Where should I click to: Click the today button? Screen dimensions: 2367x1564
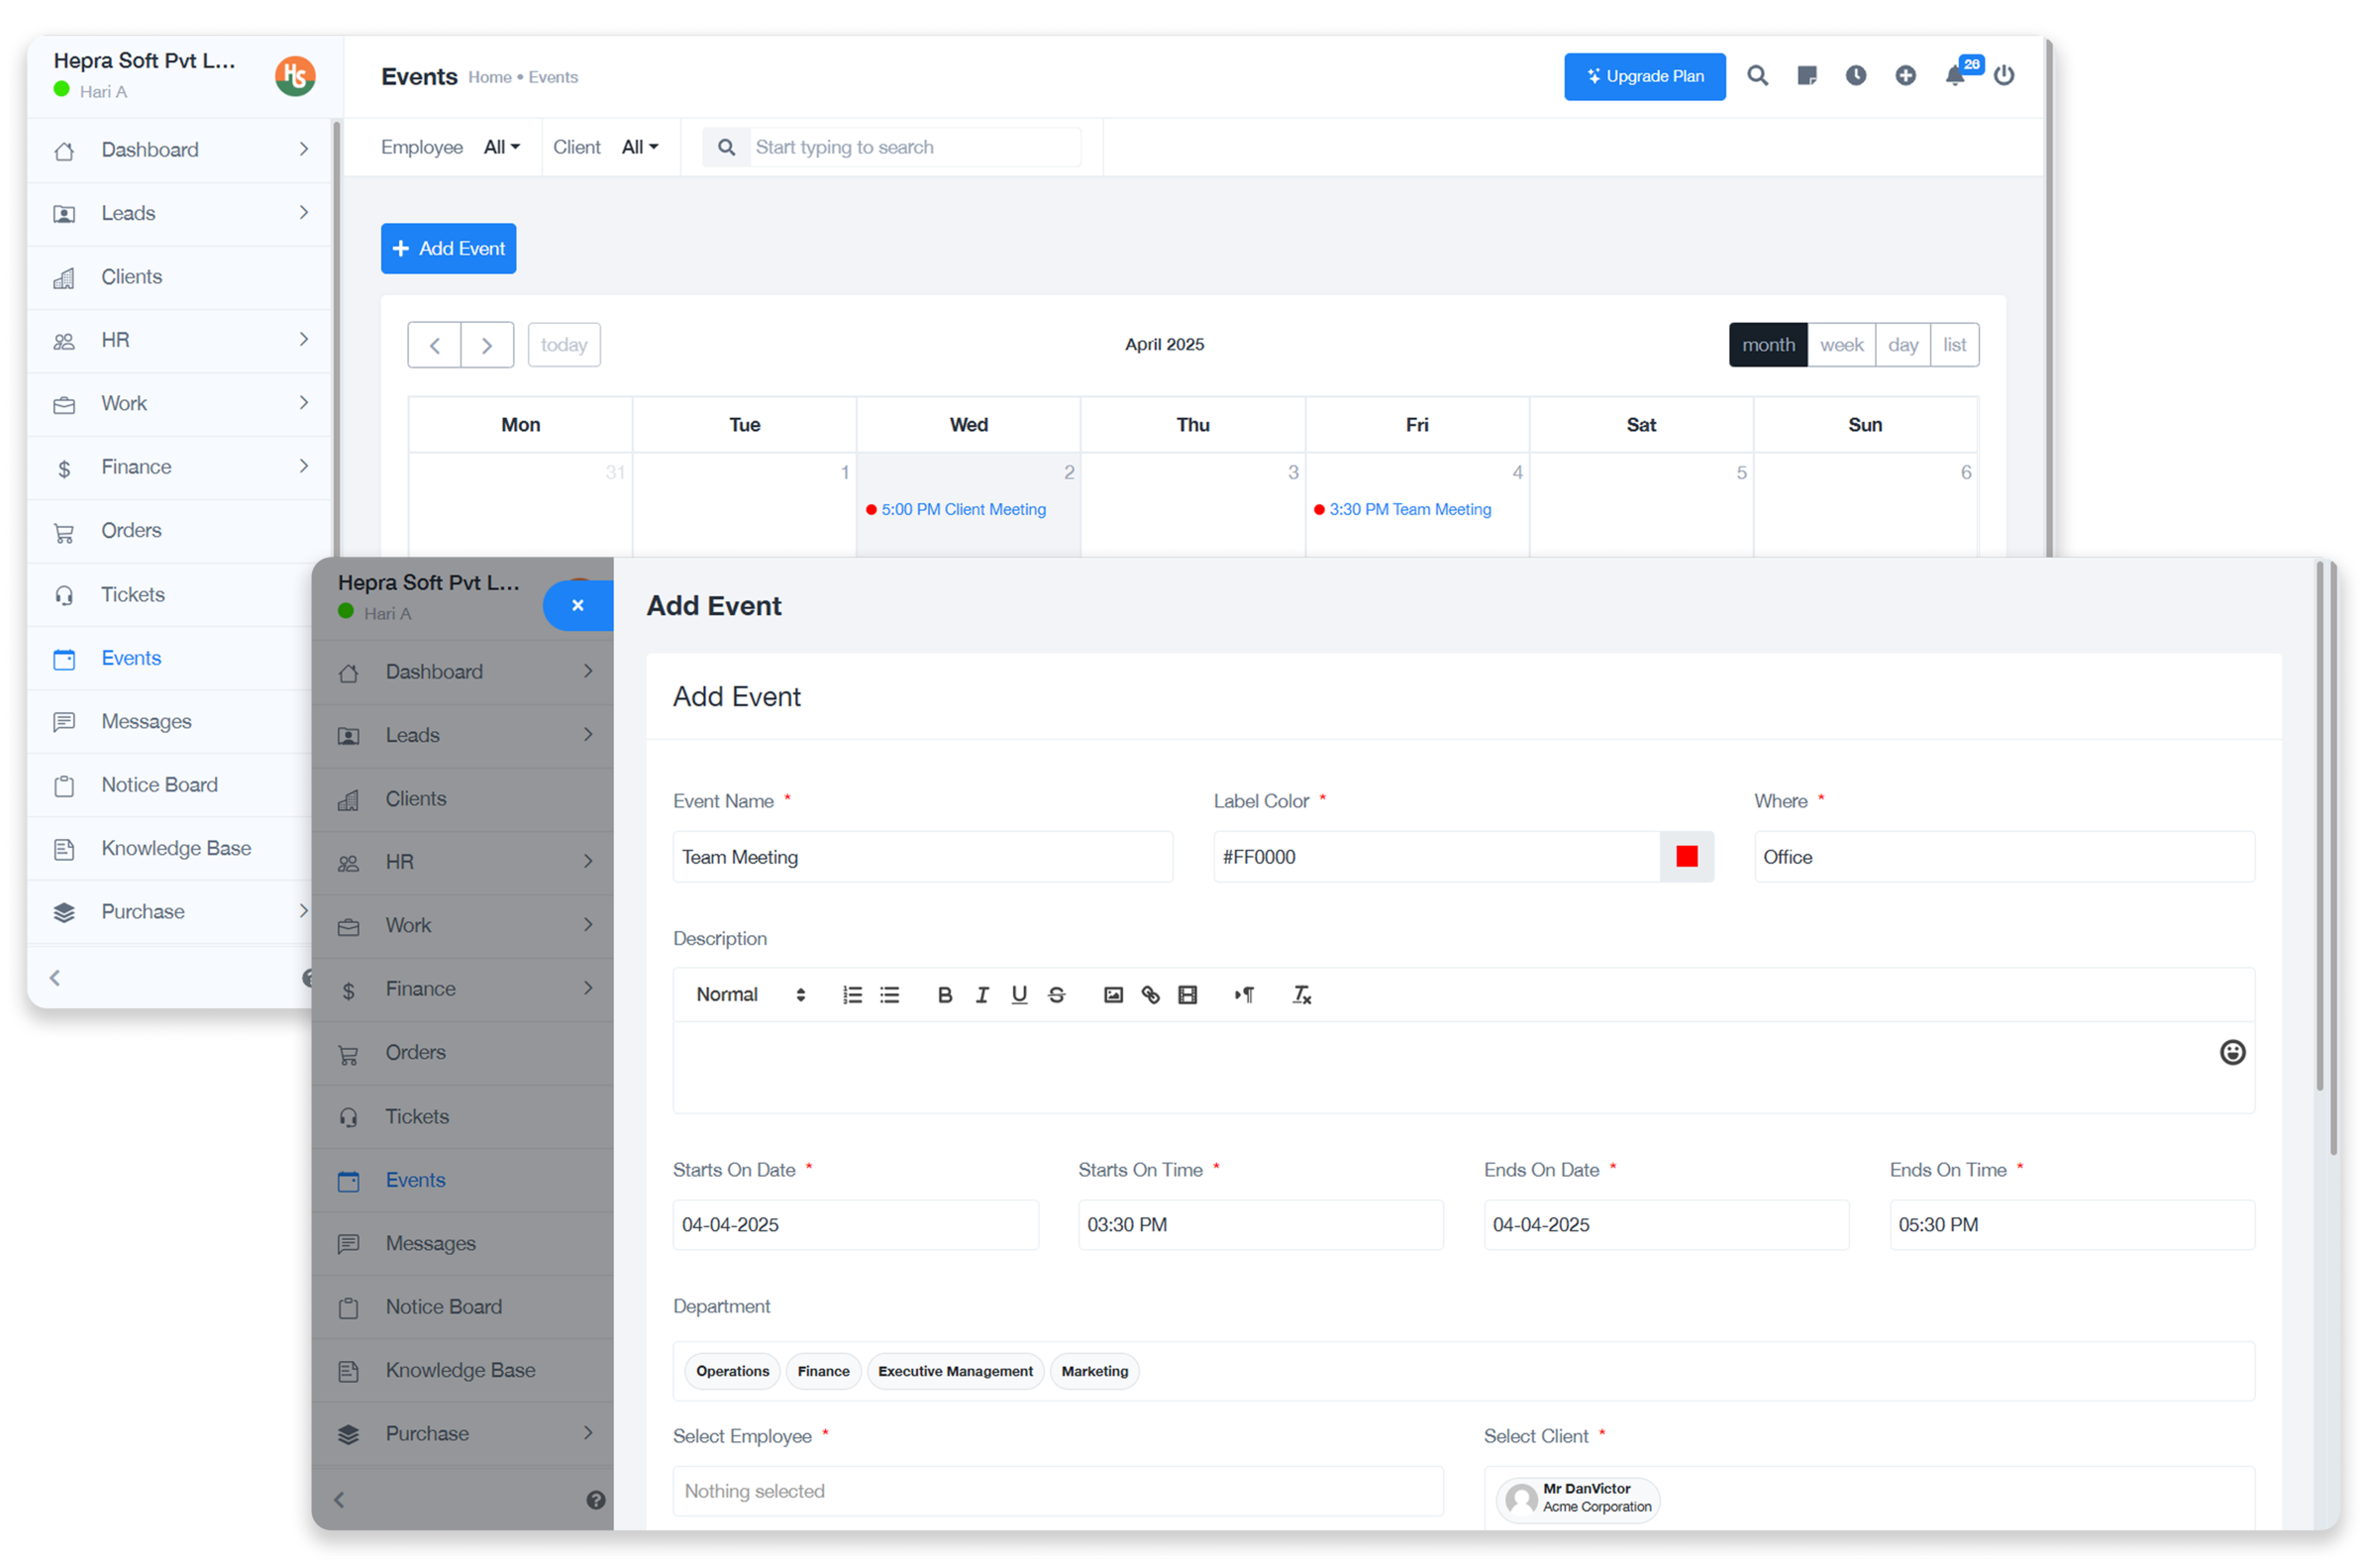[x=564, y=345]
